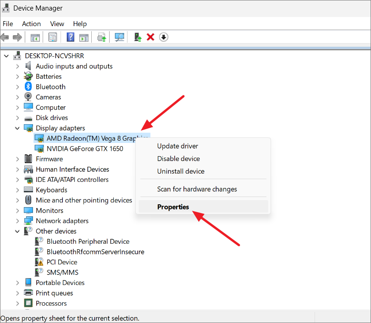Click Enable device toolbar icon with green arrow
This screenshot has height=323, width=371.
point(138,37)
